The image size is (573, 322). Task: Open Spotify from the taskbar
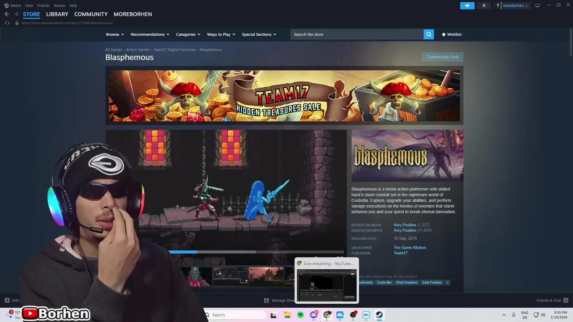(x=300, y=315)
